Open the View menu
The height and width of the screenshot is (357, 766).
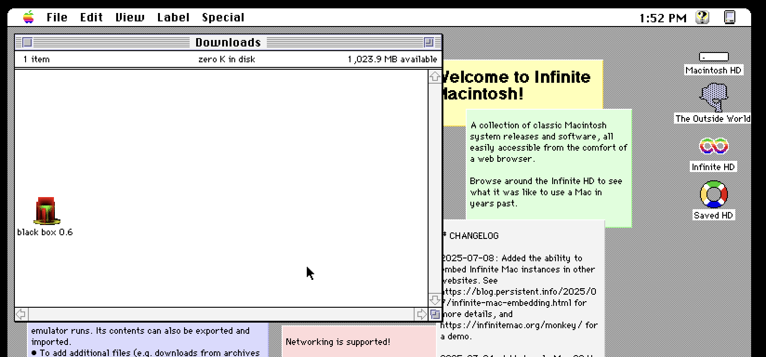(130, 18)
